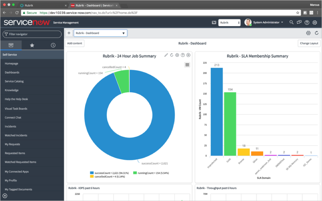The height and width of the screenshot is (201, 322).
Task: Open My Profile in navigator
Action: pyautogui.click(x=11, y=180)
